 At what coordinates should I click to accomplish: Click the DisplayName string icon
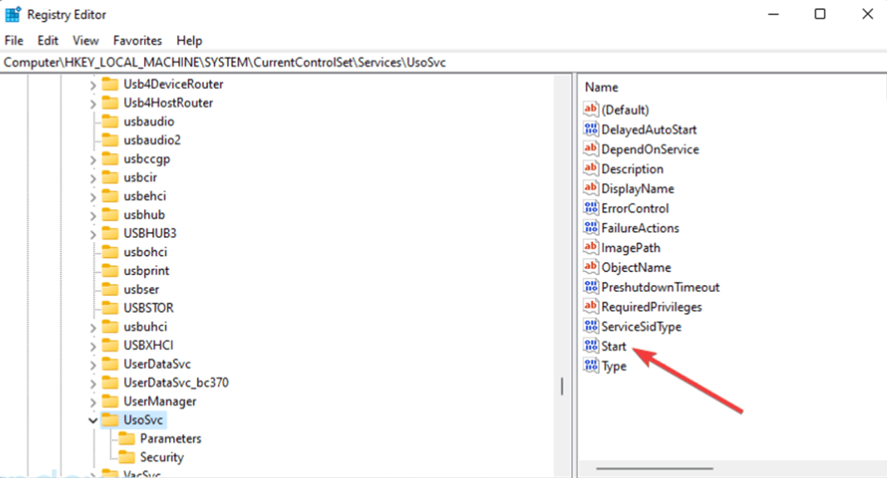tap(591, 188)
